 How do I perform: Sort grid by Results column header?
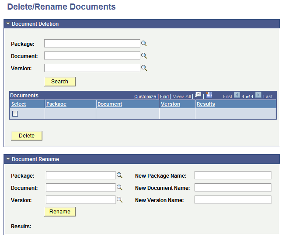pos(206,104)
